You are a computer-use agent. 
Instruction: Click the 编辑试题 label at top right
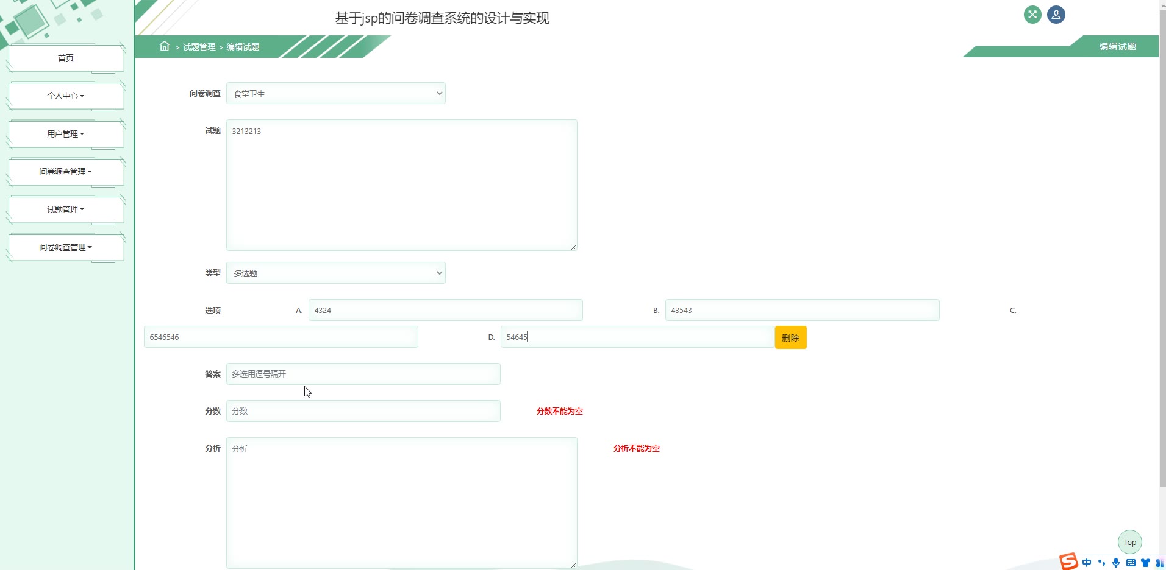coord(1117,46)
